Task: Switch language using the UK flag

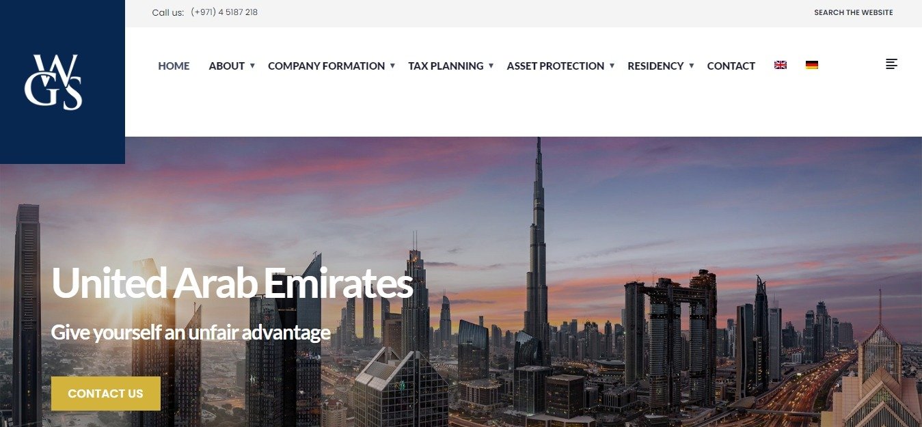Action: [x=780, y=65]
